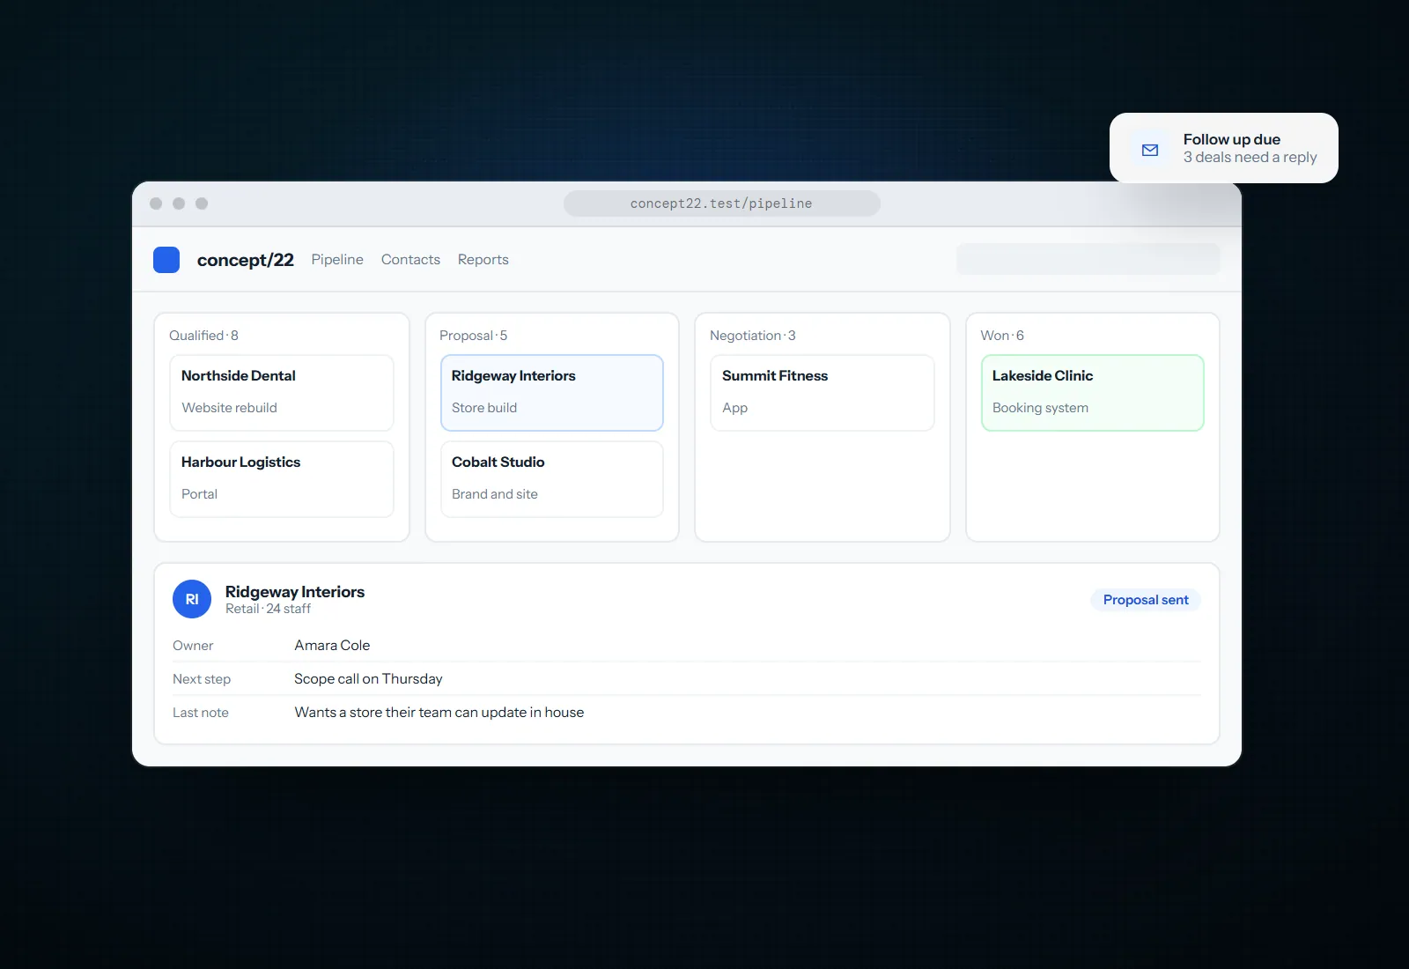Click the Won · 6 column header
The height and width of the screenshot is (969, 1409).
pos(1002,336)
